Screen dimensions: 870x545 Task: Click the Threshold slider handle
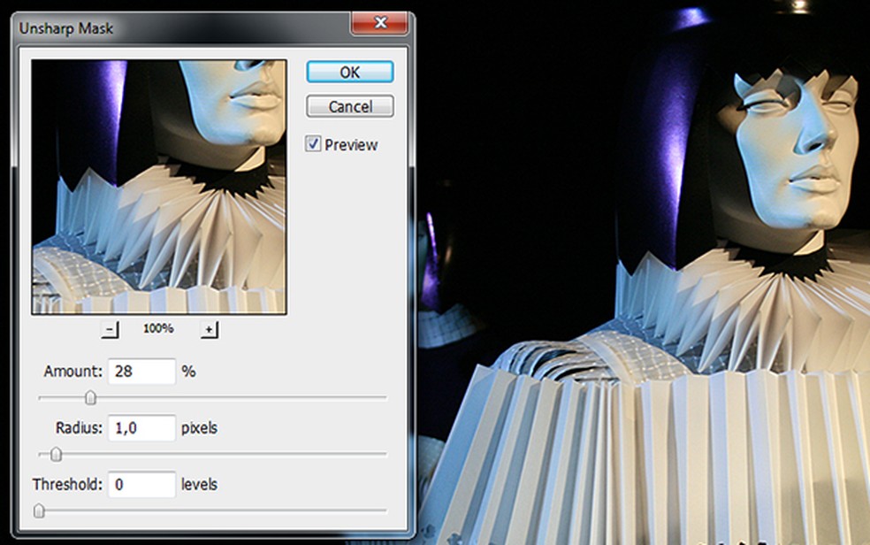click(x=39, y=510)
